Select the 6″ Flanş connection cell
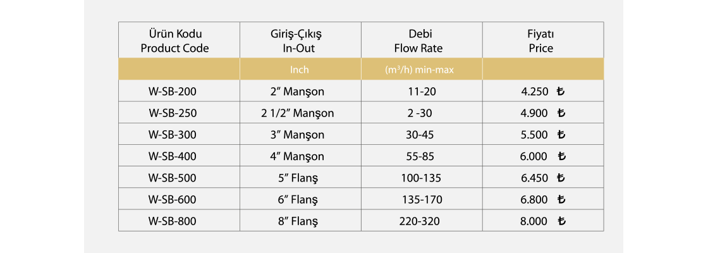 point(297,200)
